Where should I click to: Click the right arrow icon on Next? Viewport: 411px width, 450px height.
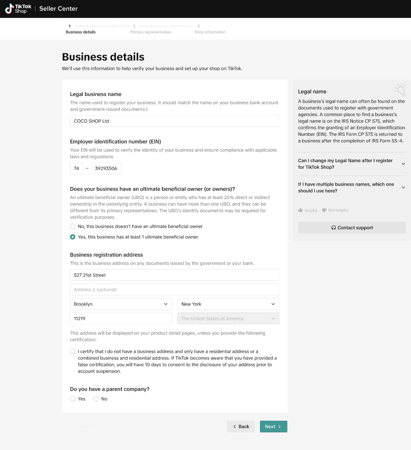click(280, 427)
